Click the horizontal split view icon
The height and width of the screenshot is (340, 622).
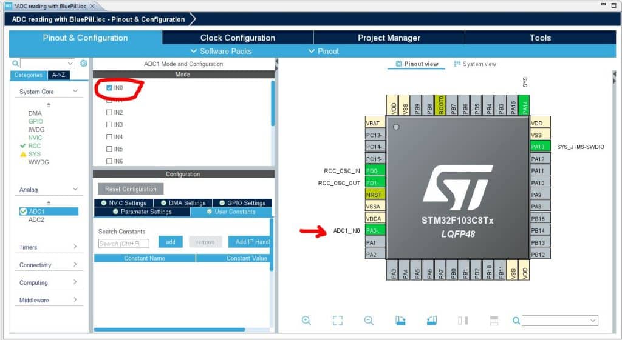click(x=494, y=320)
